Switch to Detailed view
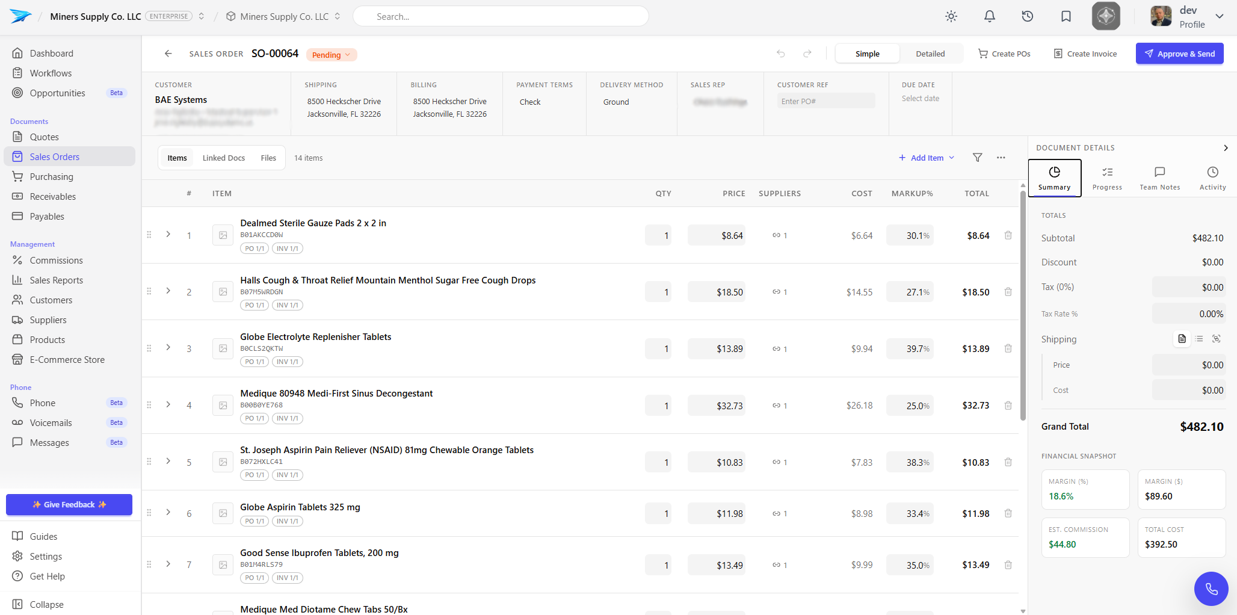Screen dimensions: 1237x615 click(930, 54)
